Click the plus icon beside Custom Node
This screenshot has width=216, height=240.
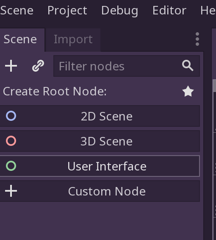pyautogui.click(x=11, y=191)
